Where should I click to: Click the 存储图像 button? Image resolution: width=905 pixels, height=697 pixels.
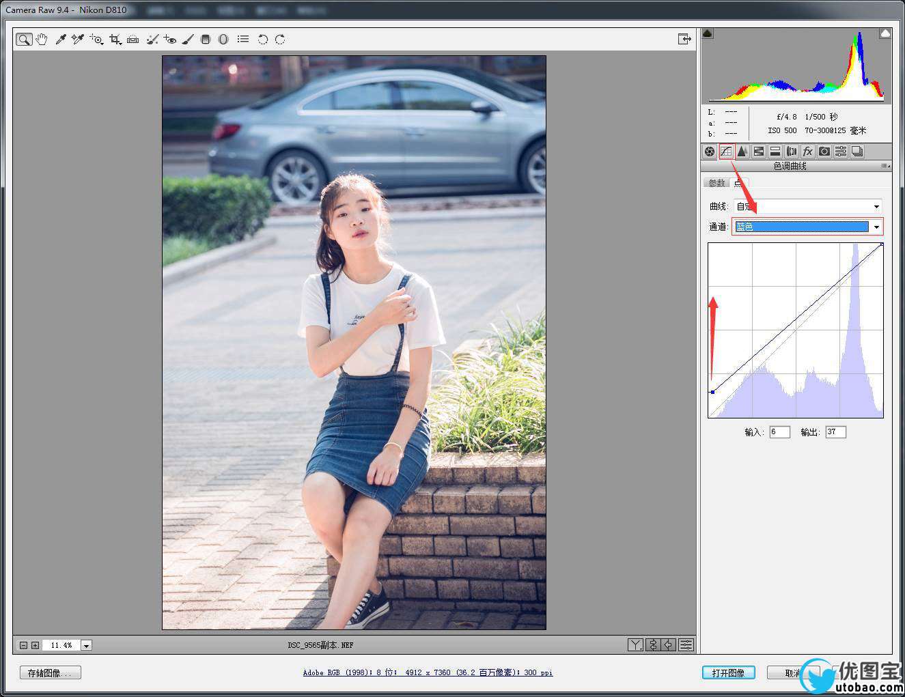point(51,673)
